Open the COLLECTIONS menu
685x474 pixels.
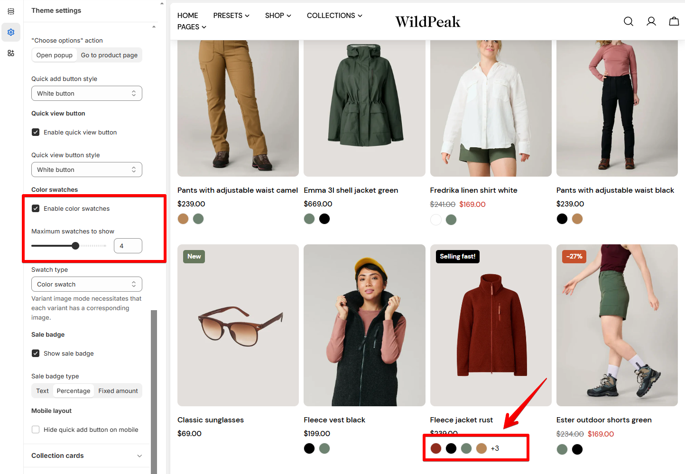[334, 16]
